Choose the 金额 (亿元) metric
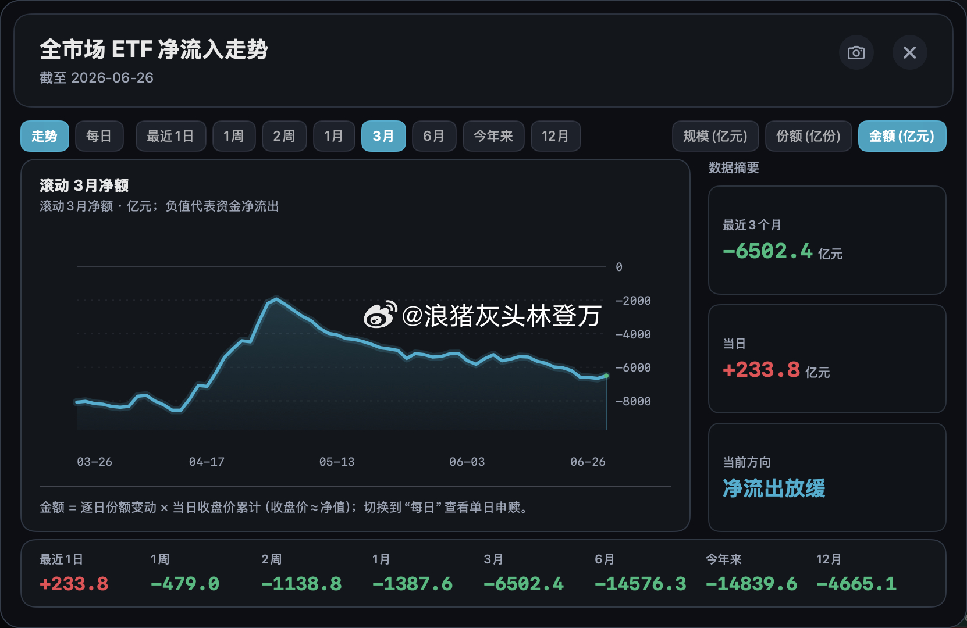Viewport: 967px width, 628px height. [x=902, y=136]
